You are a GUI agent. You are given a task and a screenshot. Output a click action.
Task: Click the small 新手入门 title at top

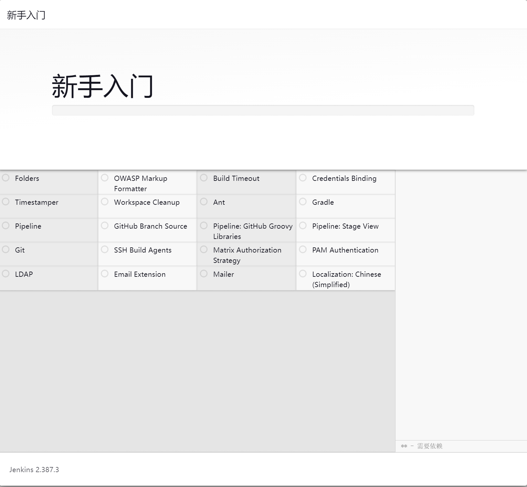point(26,15)
